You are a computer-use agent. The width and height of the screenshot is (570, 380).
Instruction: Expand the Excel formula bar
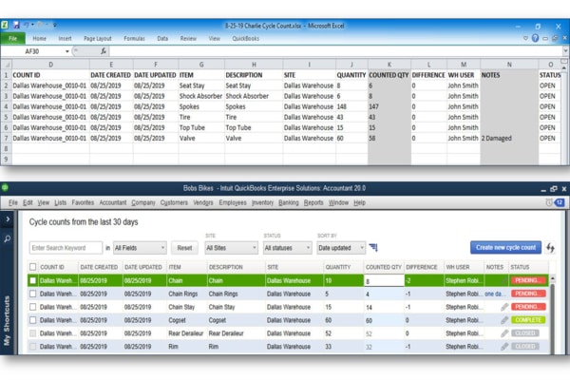(x=565, y=51)
